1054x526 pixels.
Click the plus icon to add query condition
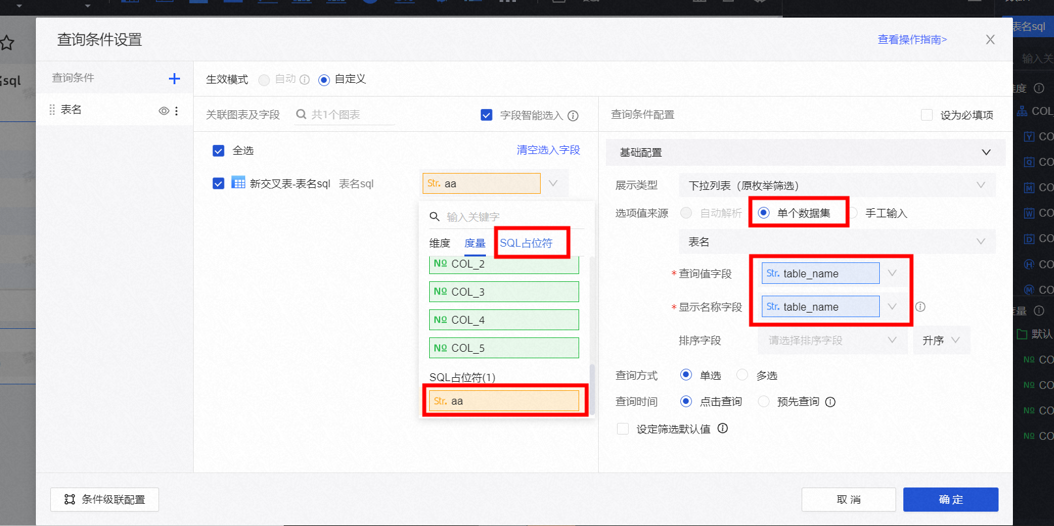point(174,79)
